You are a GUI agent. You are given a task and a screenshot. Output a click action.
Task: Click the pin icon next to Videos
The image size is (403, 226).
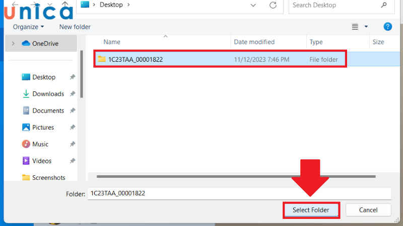tap(73, 161)
